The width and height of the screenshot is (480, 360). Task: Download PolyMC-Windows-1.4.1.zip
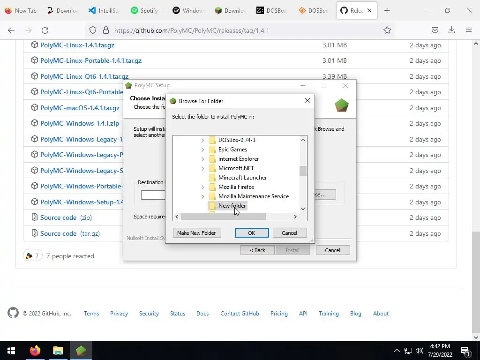click(x=80, y=123)
